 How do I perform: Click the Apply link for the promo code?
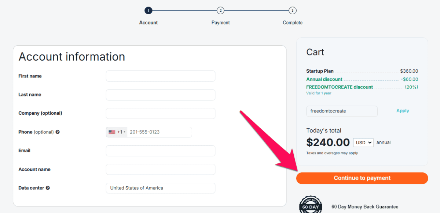coord(403,111)
